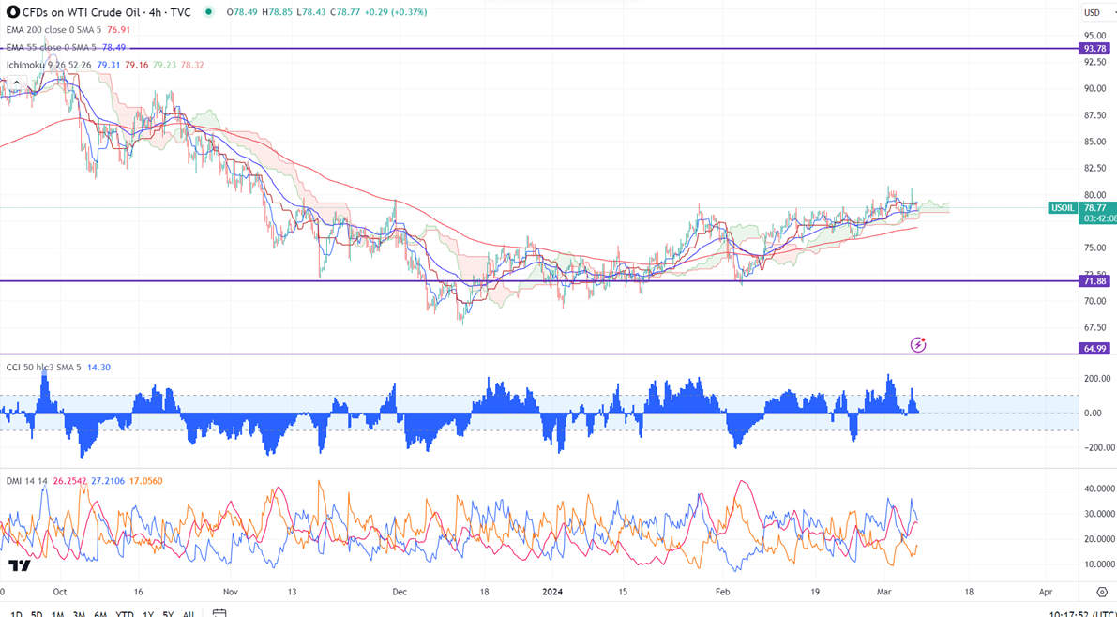Click the Apr label on the time axis
The image size is (1117, 617).
pyautogui.click(x=1046, y=592)
